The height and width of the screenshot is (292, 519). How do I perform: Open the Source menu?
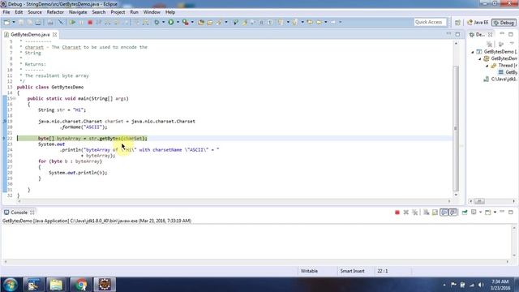coord(35,12)
